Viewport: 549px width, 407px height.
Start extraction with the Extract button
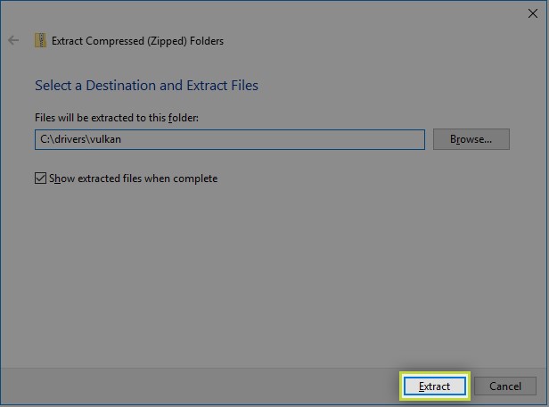click(x=434, y=386)
